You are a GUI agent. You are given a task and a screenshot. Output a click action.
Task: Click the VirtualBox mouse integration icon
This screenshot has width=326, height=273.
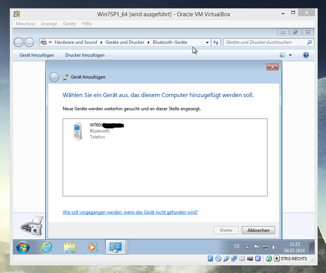tap(269, 259)
